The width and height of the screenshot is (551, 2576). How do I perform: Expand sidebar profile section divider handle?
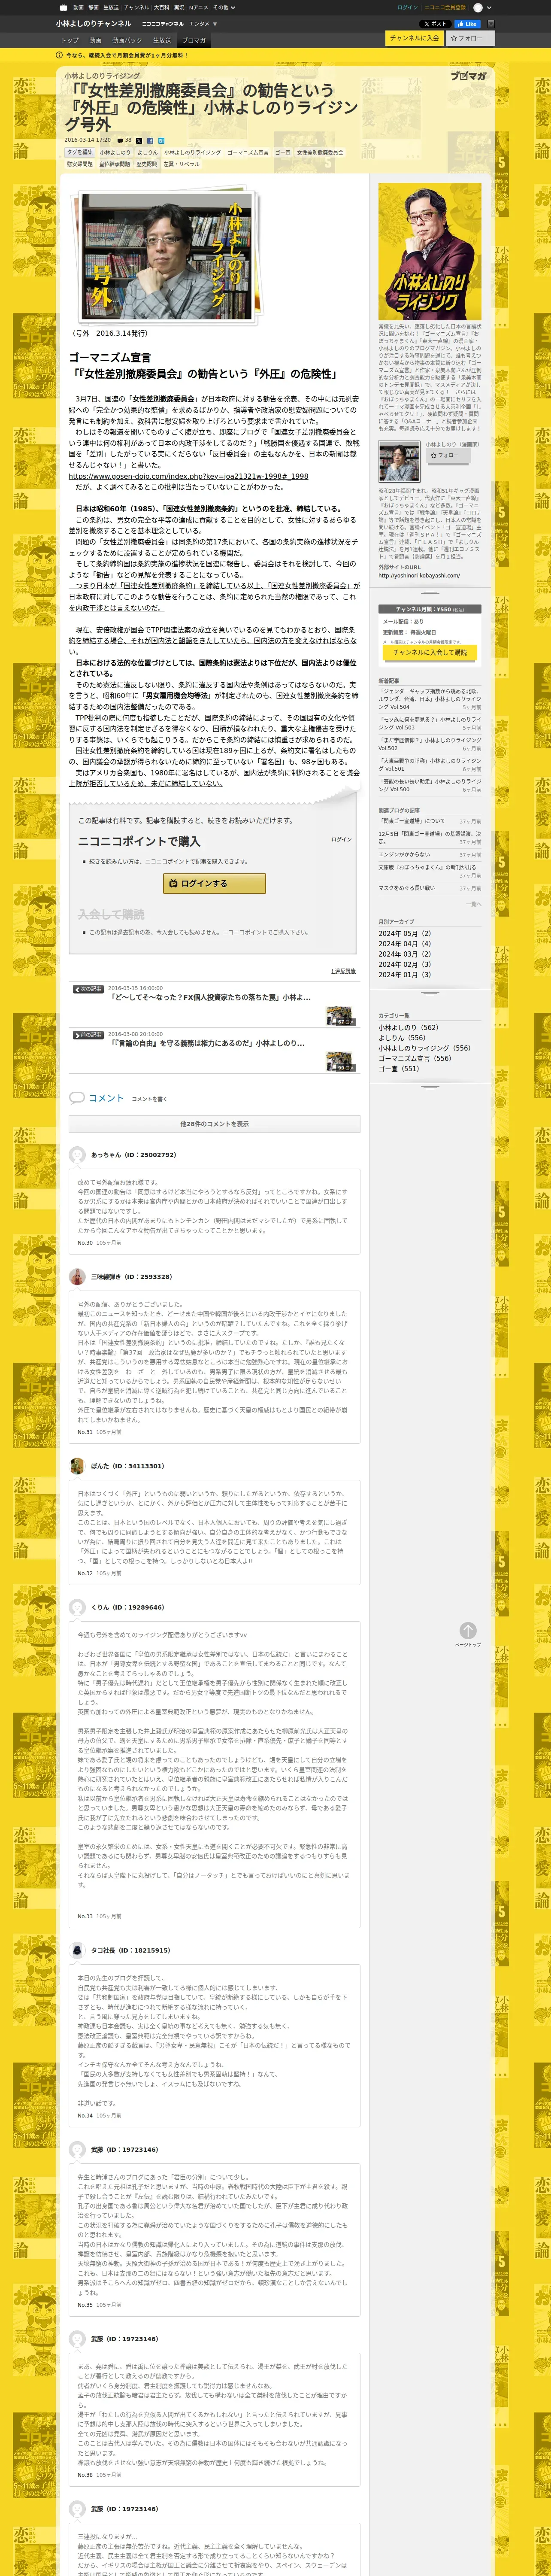(429, 591)
